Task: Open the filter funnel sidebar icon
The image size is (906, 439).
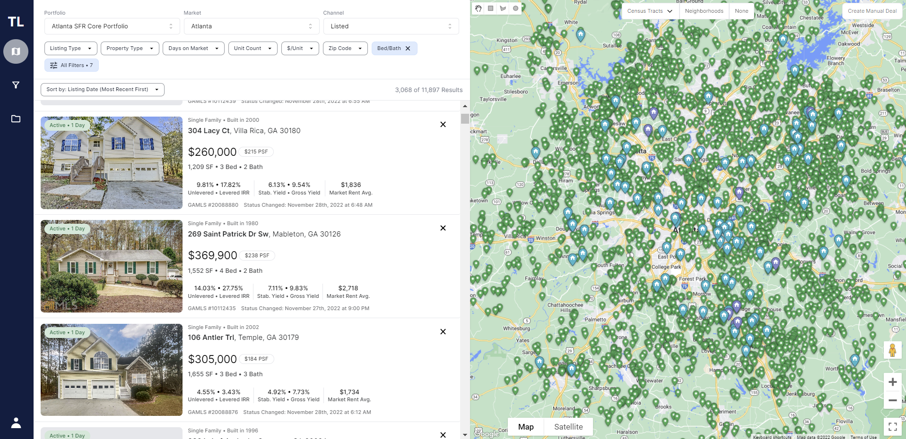Action: pyautogui.click(x=16, y=85)
